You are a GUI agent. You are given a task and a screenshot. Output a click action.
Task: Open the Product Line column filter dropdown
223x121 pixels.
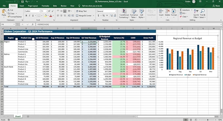pos(33,39)
